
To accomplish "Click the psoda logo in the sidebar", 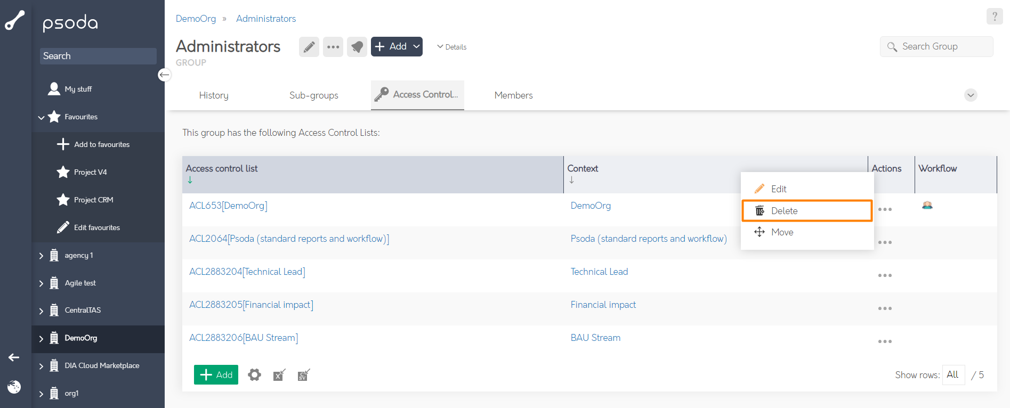I will tap(70, 23).
